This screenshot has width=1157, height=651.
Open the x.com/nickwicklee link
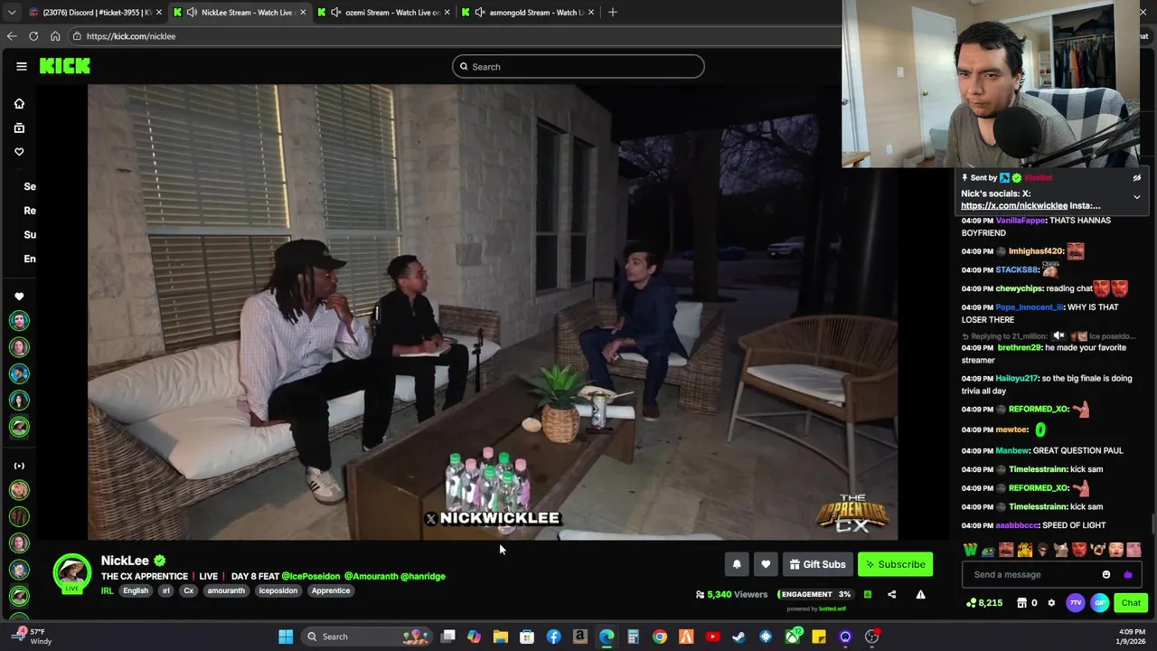1014,206
